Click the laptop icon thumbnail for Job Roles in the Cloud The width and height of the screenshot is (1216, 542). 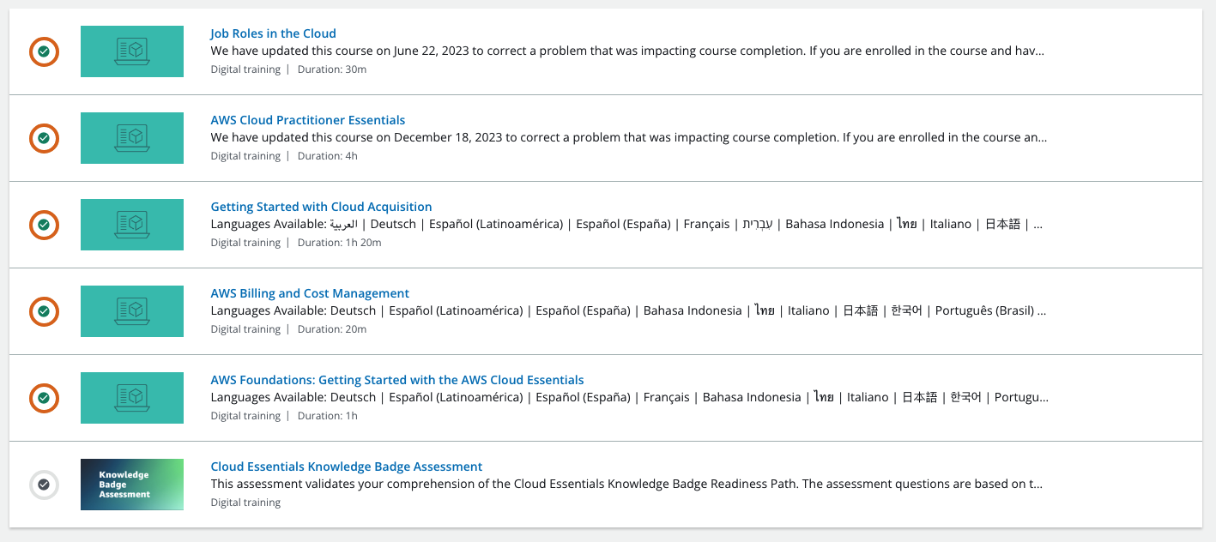[131, 51]
